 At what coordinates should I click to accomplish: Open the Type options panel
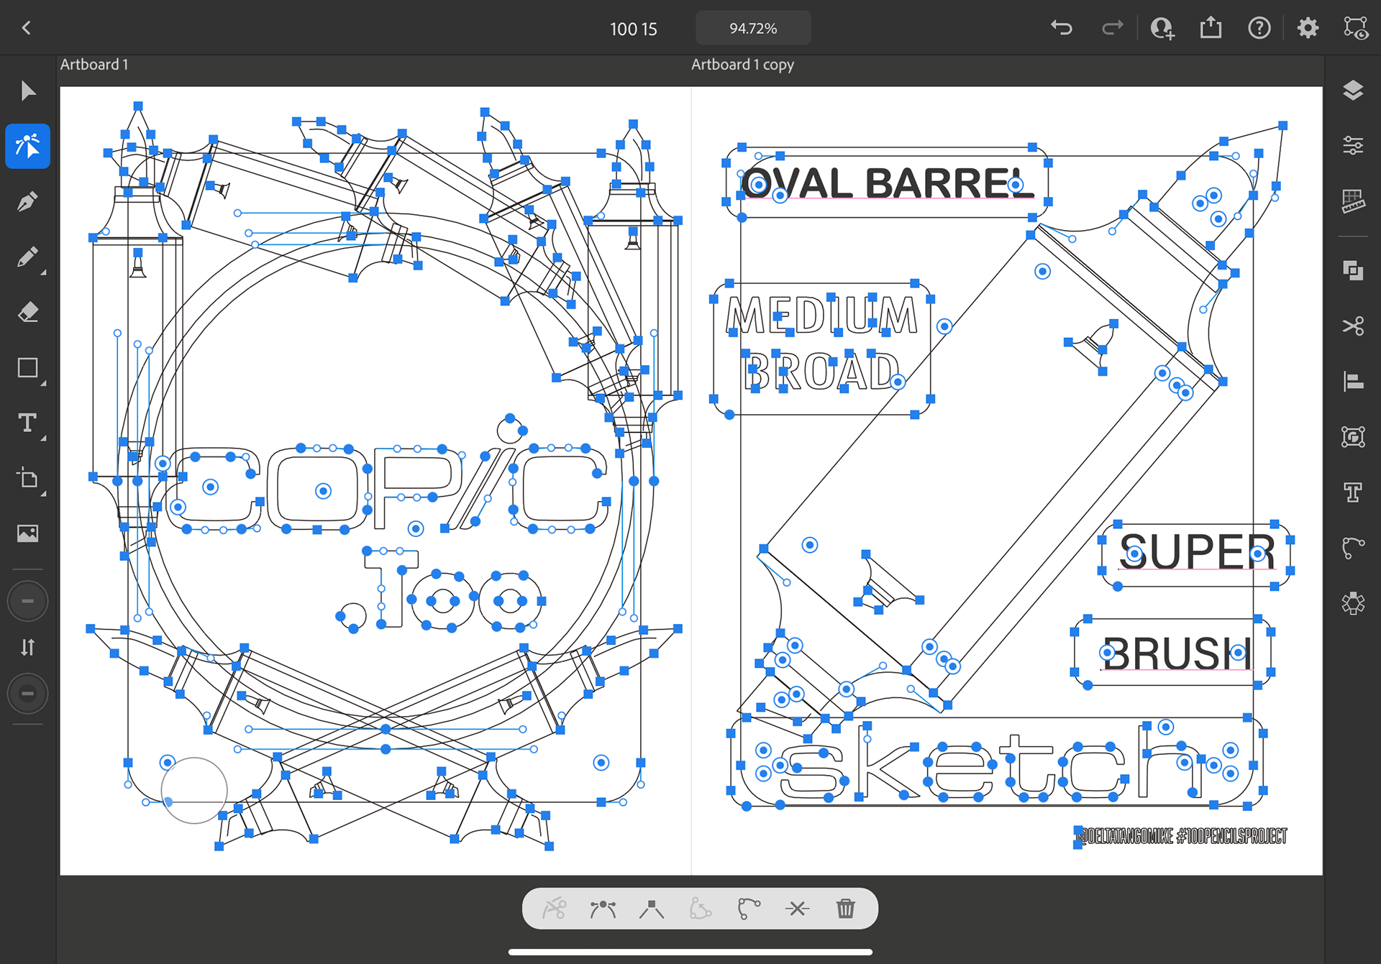click(x=1353, y=492)
